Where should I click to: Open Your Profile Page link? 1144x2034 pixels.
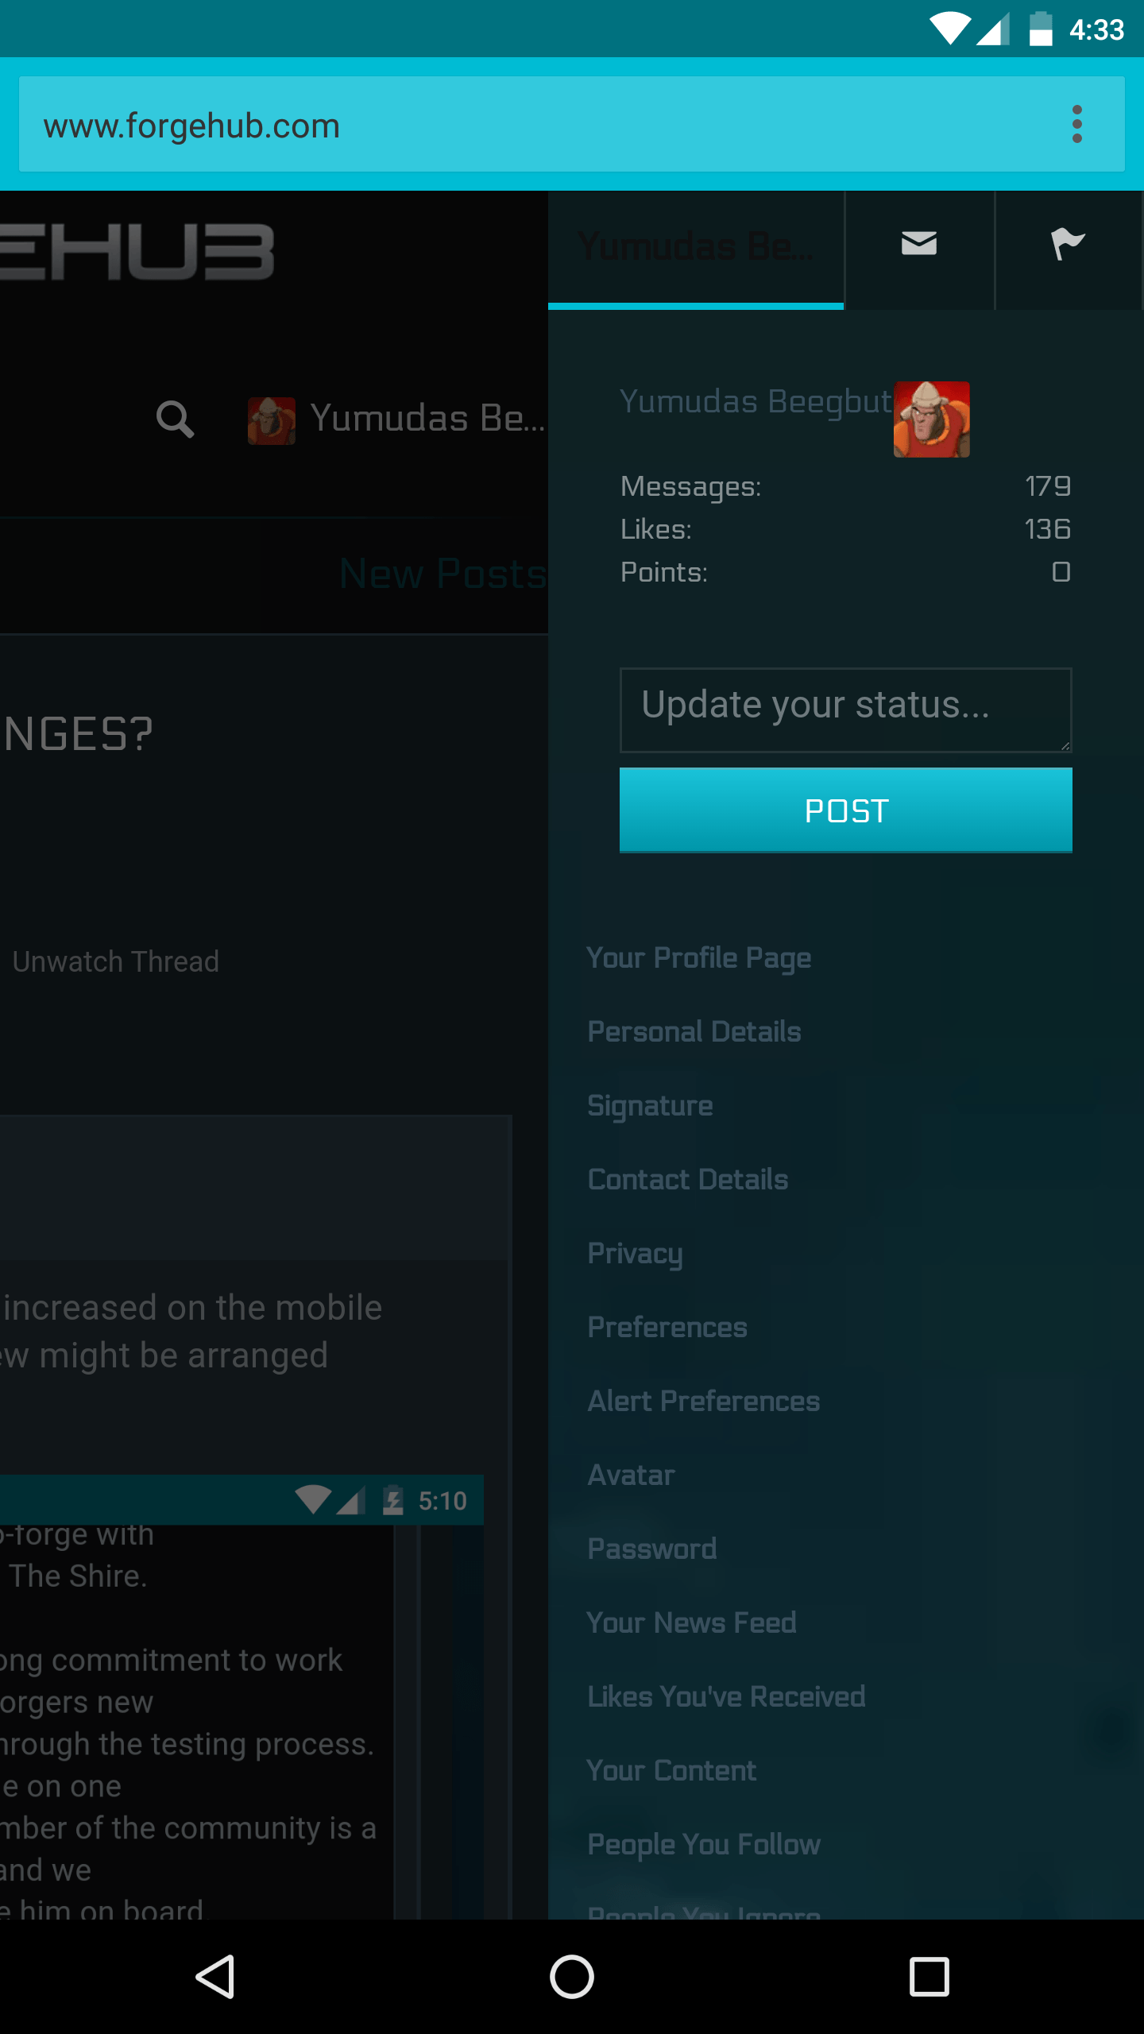[x=699, y=958]
